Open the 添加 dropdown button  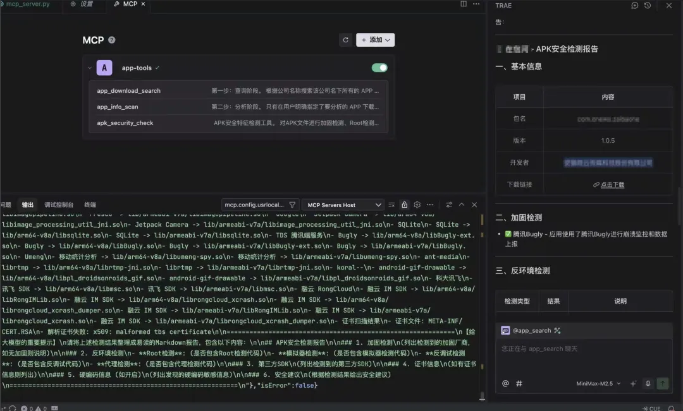tap(375, 40)
